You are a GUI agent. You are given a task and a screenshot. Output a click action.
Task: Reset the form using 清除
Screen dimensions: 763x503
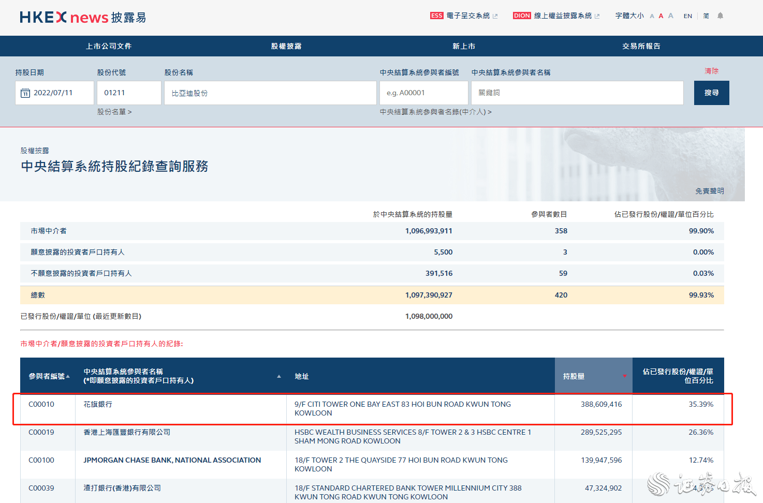pyautogui.click(x=712, y=71)
